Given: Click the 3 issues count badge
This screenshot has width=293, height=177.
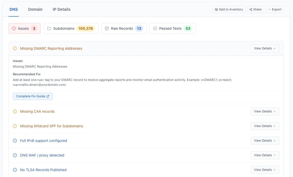Looking at the screenshot, I should (x=34, y=28).
